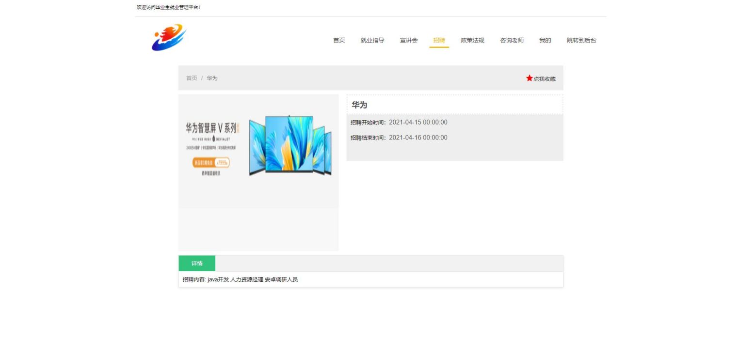
Task: Click the 华为 company title heading
Action: tap(359, 105)
